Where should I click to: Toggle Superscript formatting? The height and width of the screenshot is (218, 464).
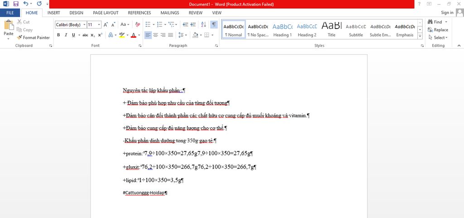(x=100, y=35)
